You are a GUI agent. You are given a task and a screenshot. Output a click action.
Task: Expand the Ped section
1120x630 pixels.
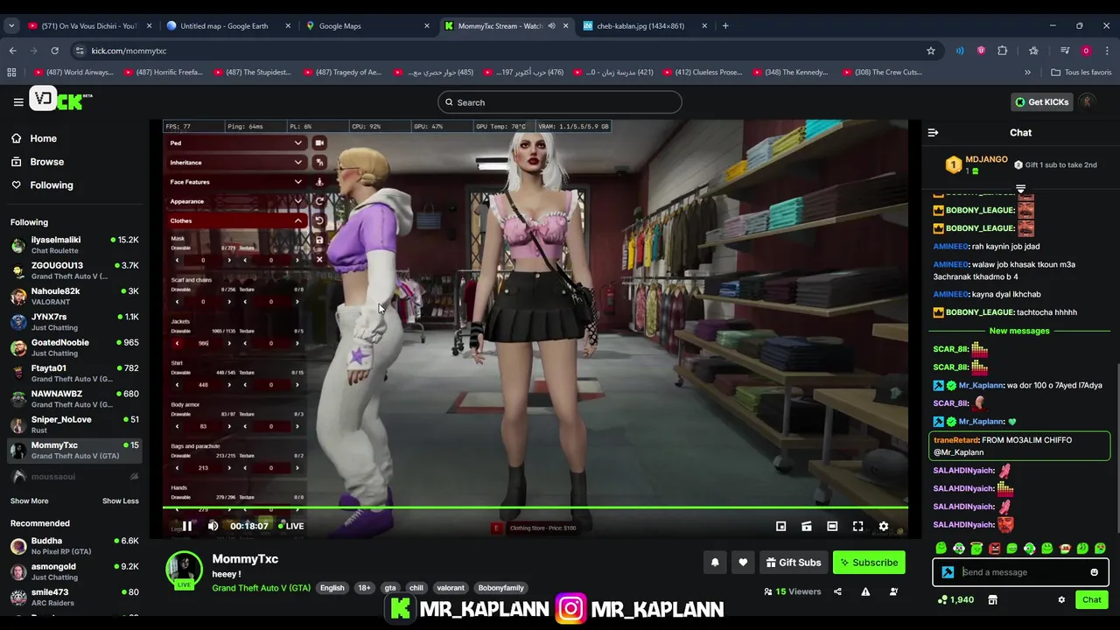click(x=236, y=143)
